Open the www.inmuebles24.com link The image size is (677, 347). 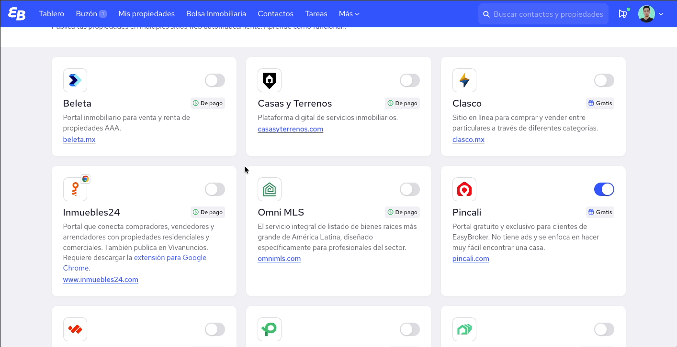[101, 280]
